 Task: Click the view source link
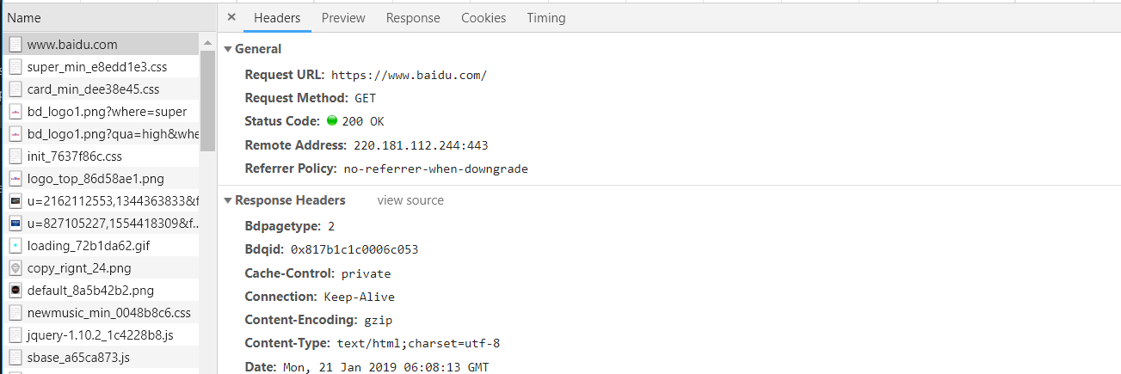click(410, 200)
